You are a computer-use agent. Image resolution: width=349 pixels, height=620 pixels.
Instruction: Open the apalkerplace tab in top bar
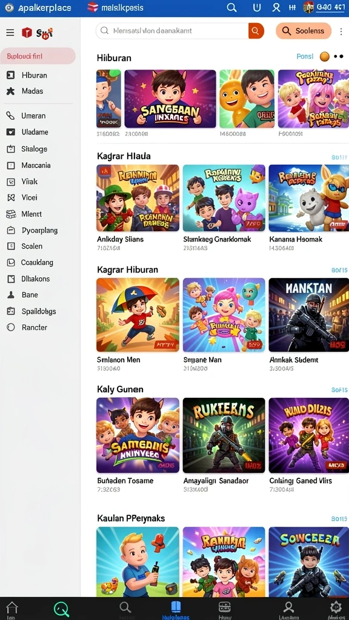38,7
